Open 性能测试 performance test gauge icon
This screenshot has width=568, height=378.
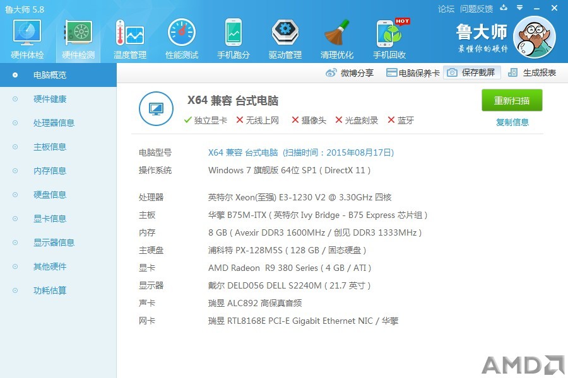pos(182,33)
